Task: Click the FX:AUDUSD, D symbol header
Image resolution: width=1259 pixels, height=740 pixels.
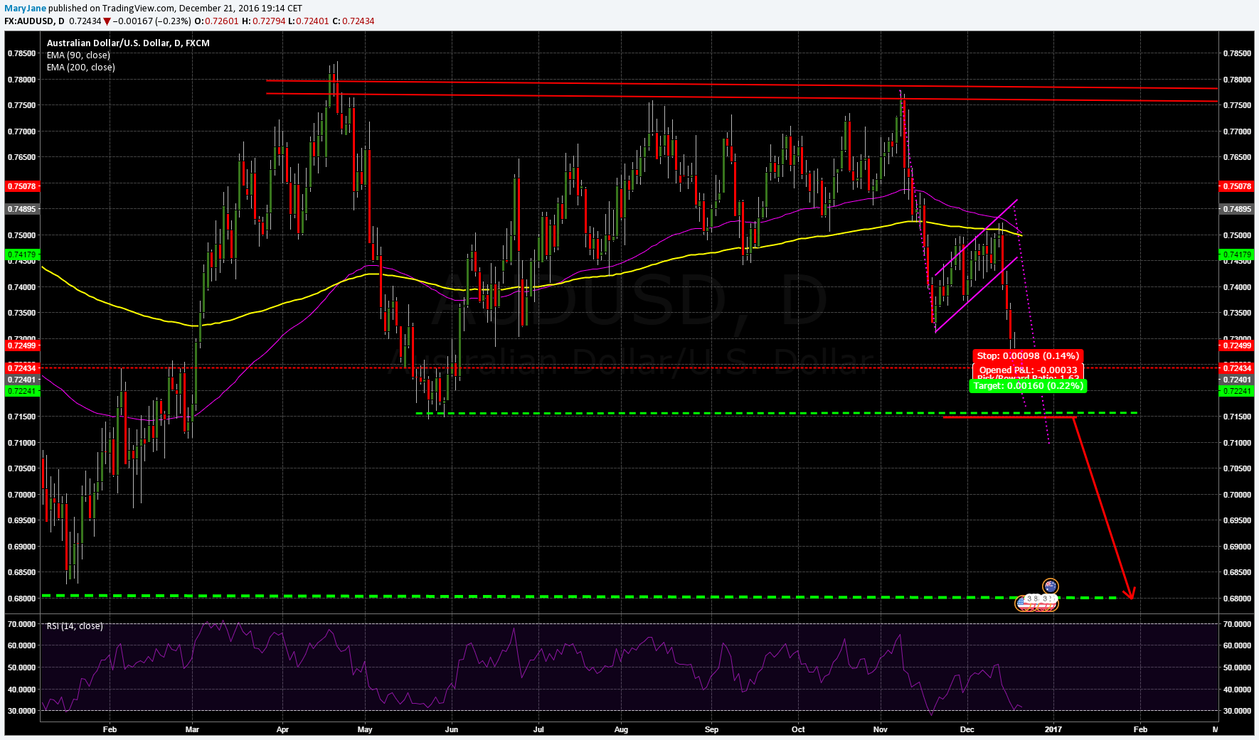Action: (34, 21)
